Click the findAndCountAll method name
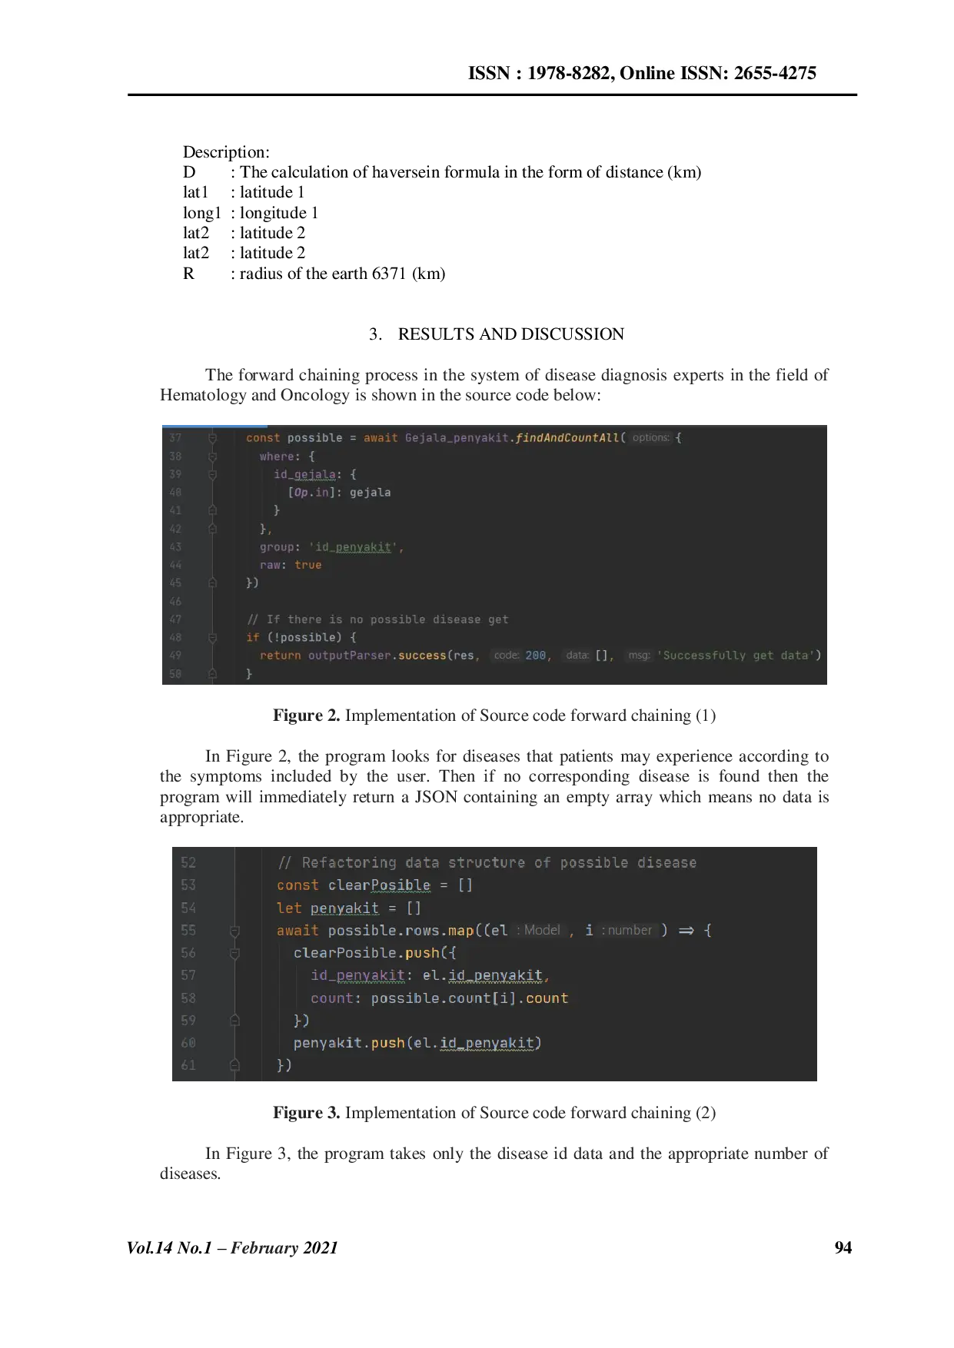This screenshot has width=954, height=1348. [x=567, y=438]
